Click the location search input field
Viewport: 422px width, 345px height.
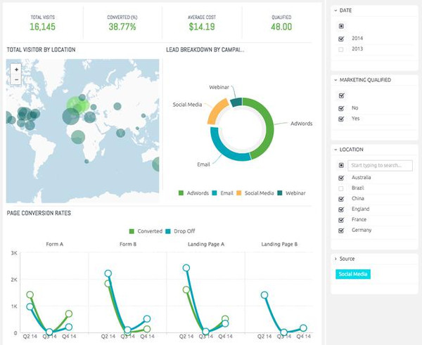(x=381, y=165)
